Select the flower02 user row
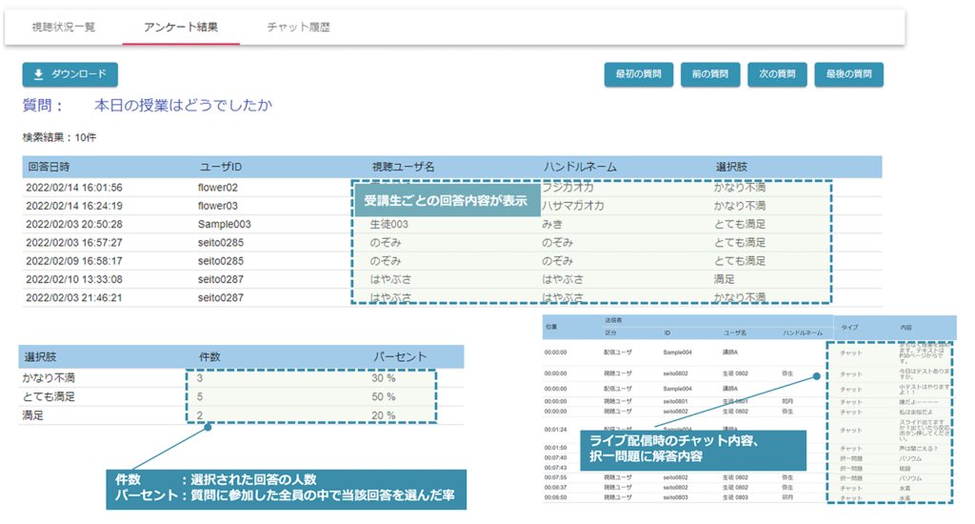 tap(218, 188)
